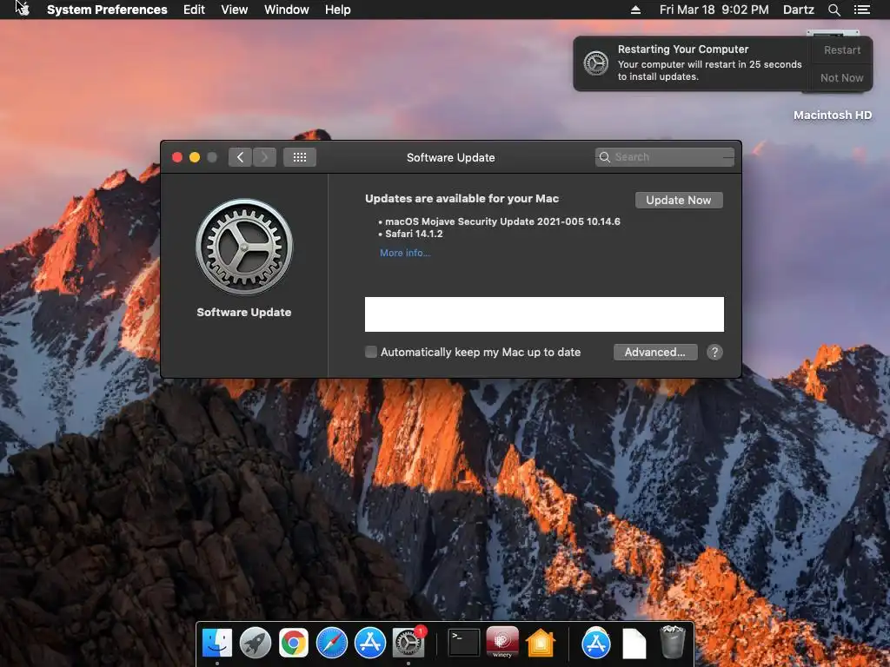Go forward with the right chevron button
This screenshot has width=890, height=667.
click(264, 157)
